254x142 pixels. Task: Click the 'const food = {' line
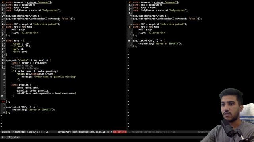point(15,41)
